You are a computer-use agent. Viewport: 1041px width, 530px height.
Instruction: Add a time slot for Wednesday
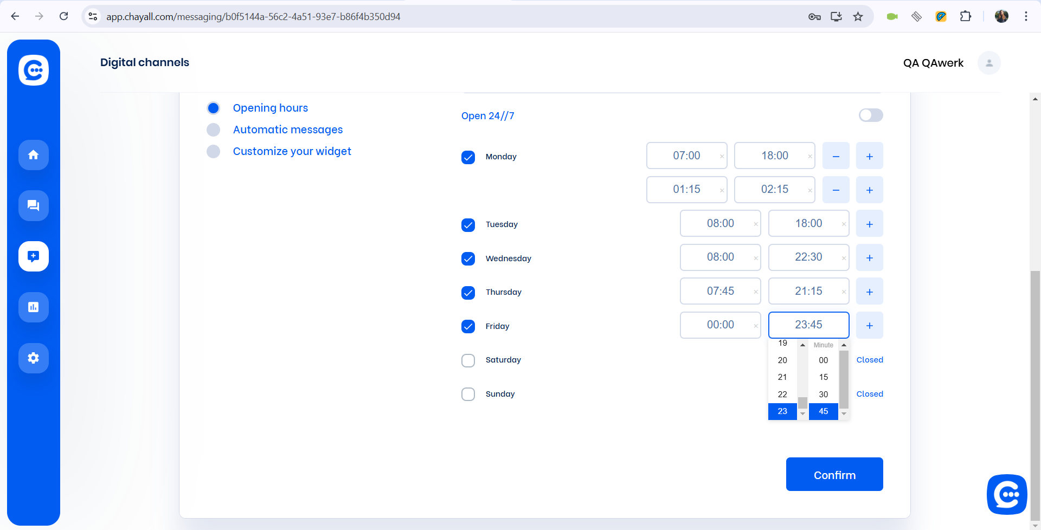point(870,257)
